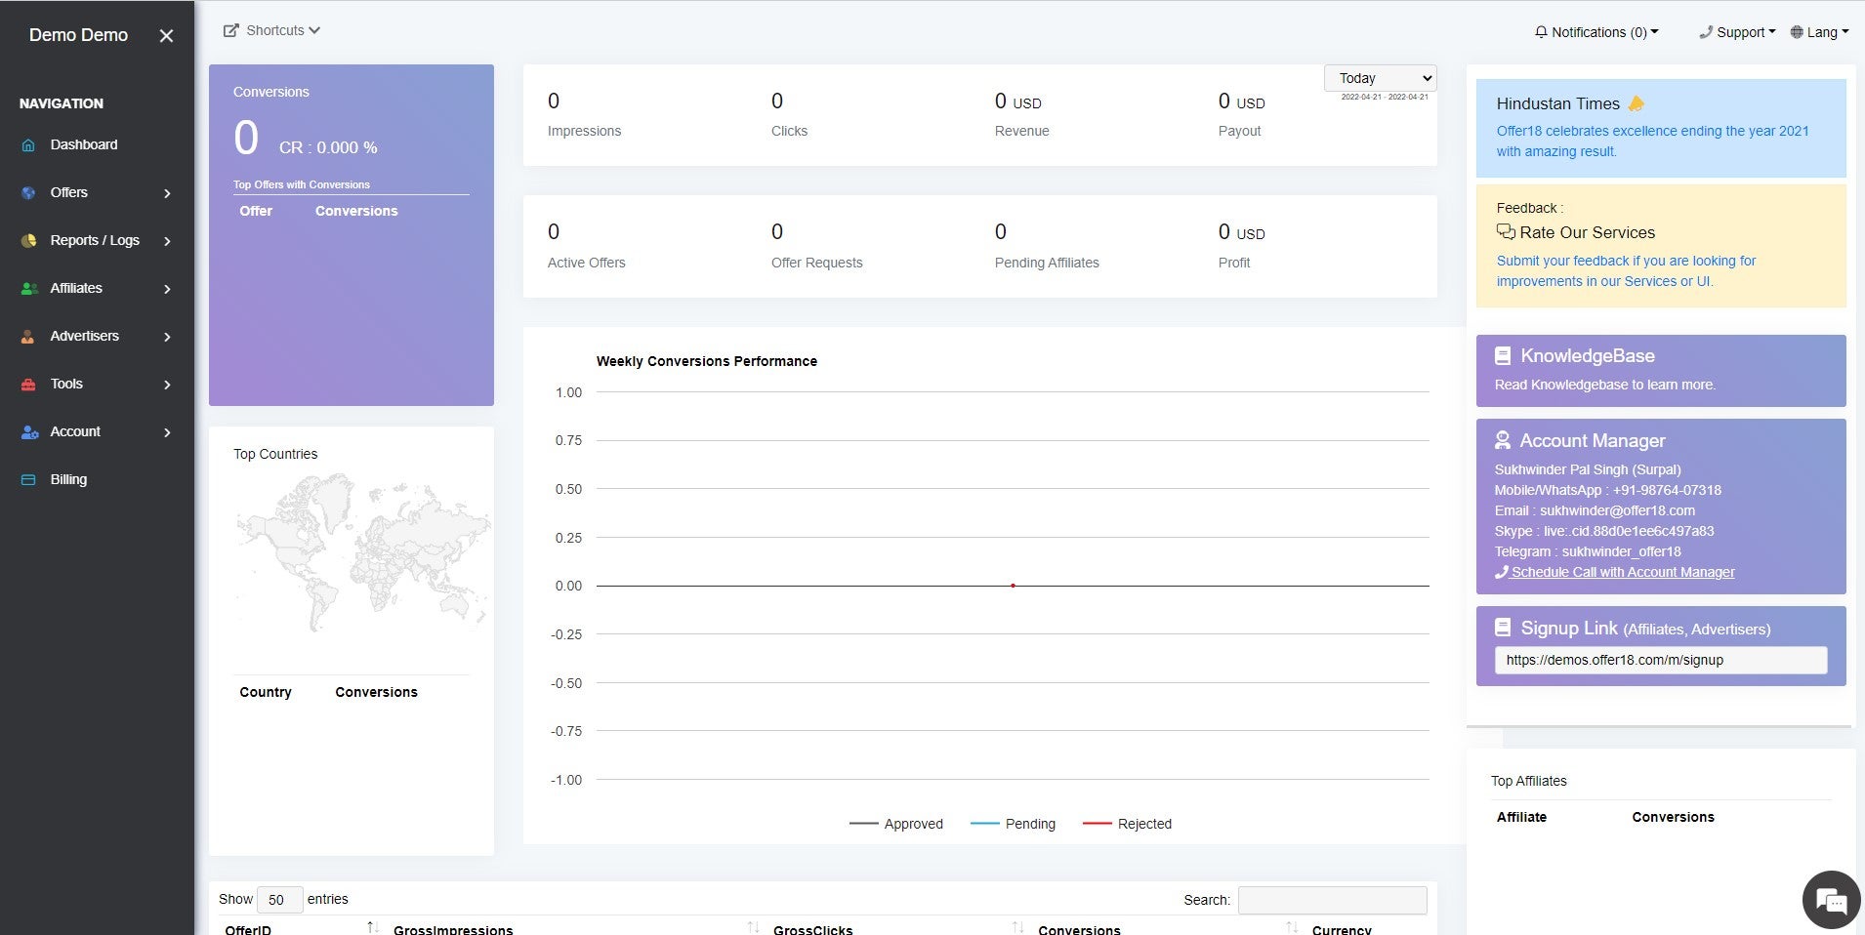The image size is (1865, 935).
Task: Open Advertisers navigation item
Action: point(85,336)
